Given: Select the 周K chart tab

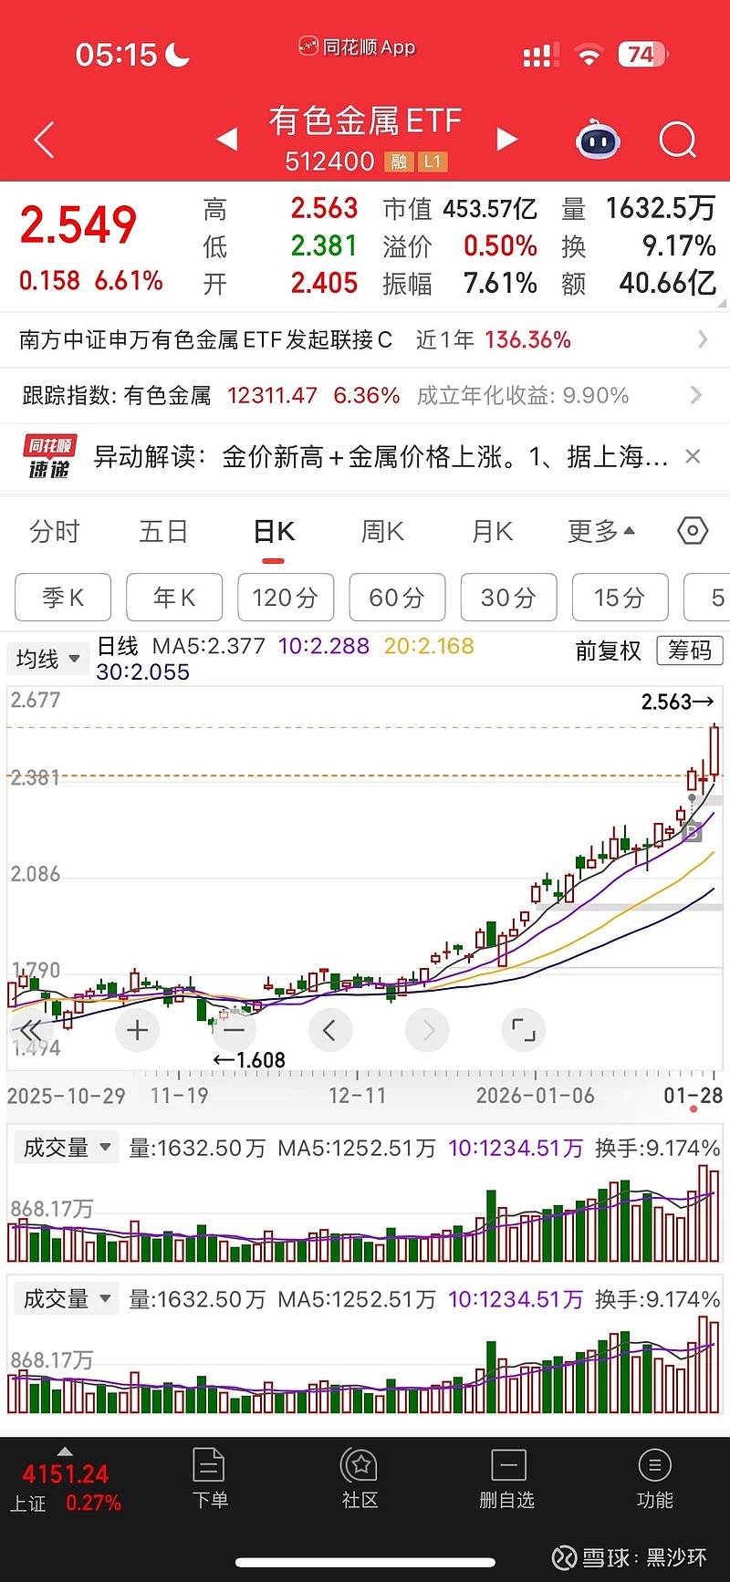Looking at the screenshot, I should tap(382, 531).
